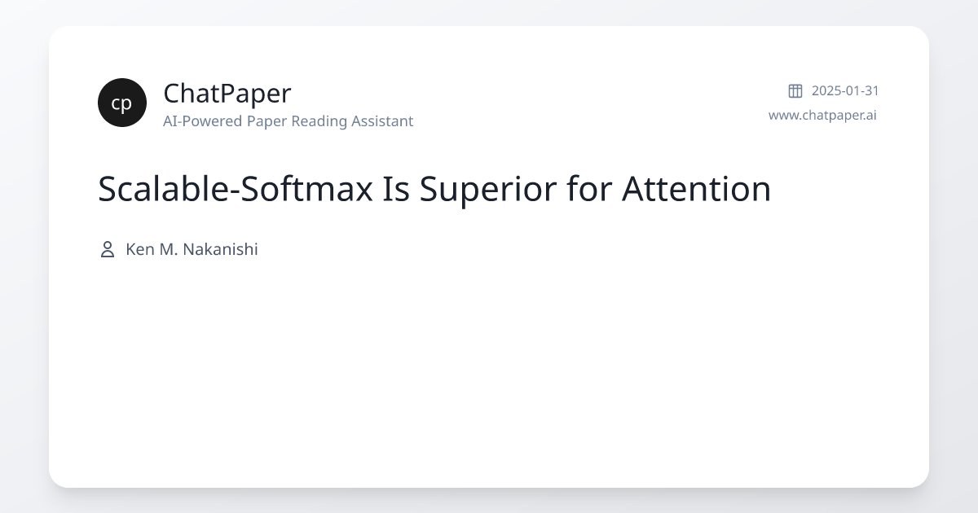Click the 2025-01-31 date text
This screenshot has width=978, height=513.
coord(845,90)
